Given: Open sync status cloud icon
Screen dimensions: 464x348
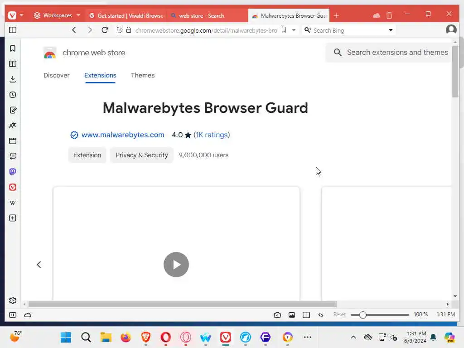Looking at the screenshot, I should point(28,315).
